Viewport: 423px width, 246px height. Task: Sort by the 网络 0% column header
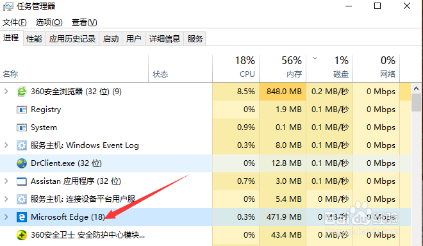[376, 69]
